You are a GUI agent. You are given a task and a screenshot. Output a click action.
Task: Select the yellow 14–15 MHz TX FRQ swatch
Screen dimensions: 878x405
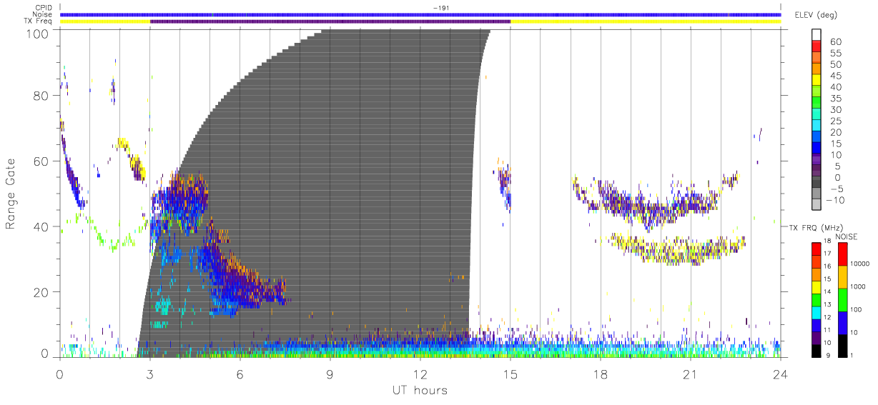tap(817, 286)
